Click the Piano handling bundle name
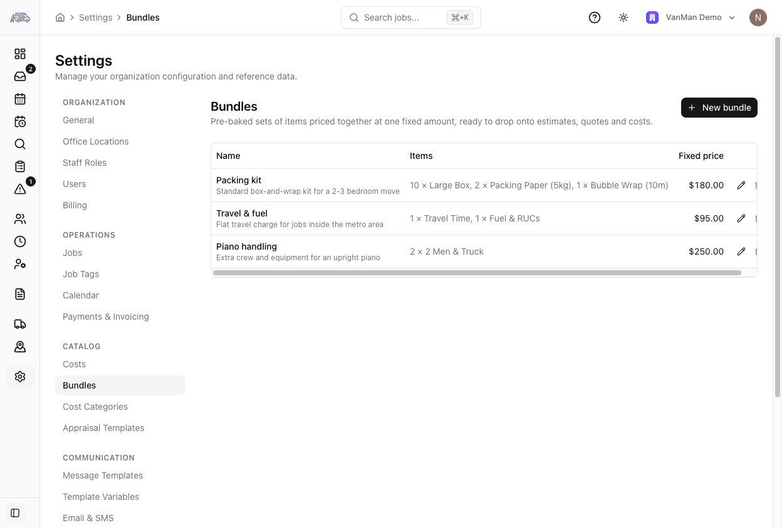 click(246, 246)
